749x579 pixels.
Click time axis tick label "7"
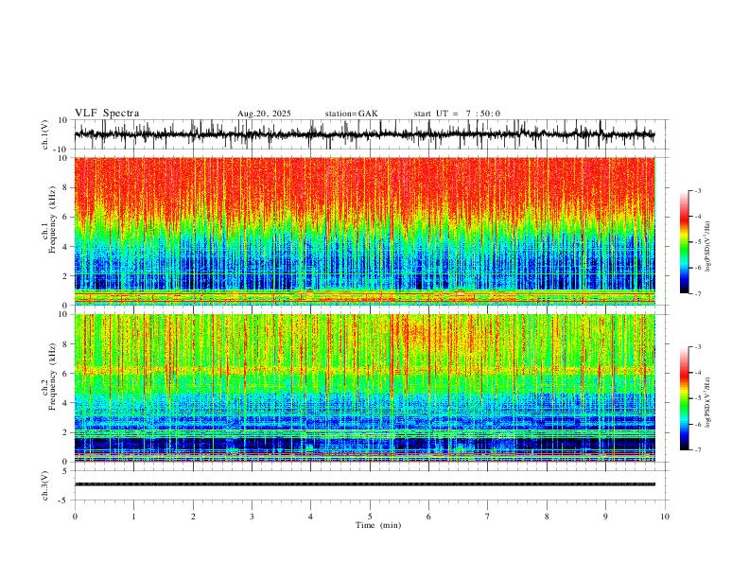point(488,517)
